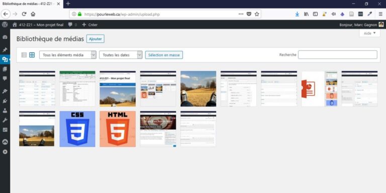The image size is (386, 193).
Task: Open Pages via the stacked-pages sidebar icon
Action: (x=5, y=69)
